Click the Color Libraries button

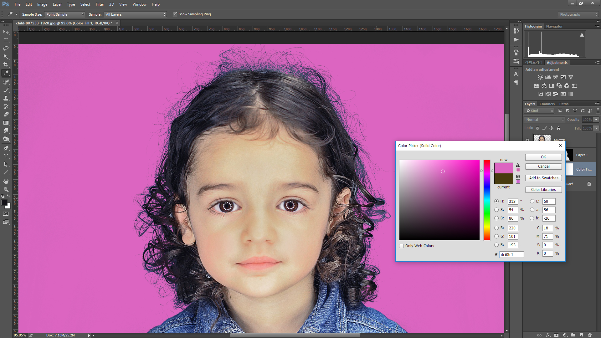tap(543, 190)
